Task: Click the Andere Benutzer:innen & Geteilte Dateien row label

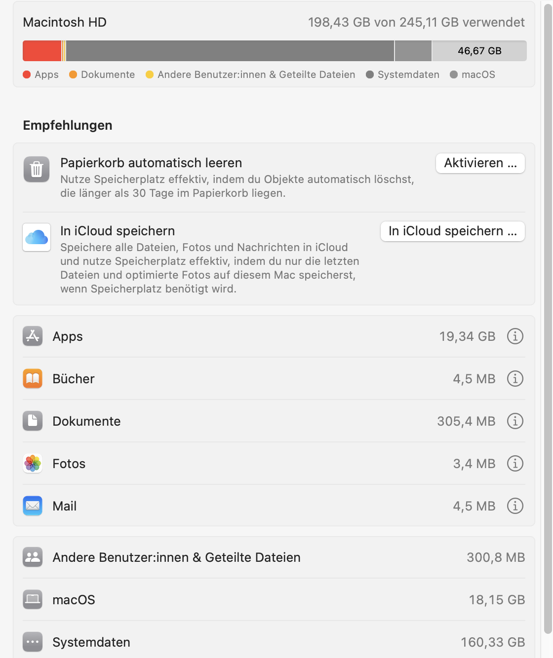Action: [x=177, y=557]
